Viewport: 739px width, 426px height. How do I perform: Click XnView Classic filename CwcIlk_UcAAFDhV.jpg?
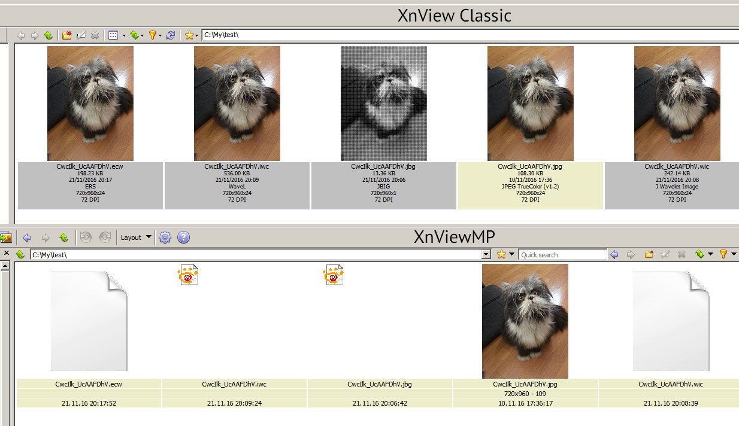530,166
